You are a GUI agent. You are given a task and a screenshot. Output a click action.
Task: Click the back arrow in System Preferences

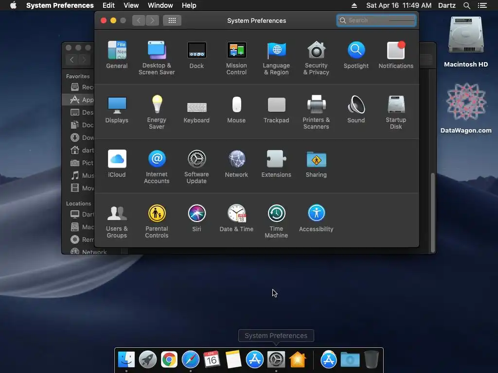pyautogui.click(x=139, y=20)
